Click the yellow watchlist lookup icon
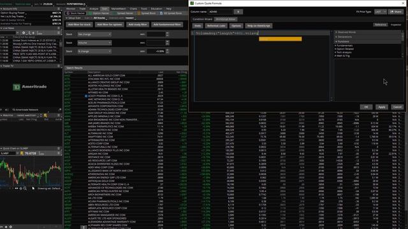The height and width of the screenshot is (229, 408). pos(45,115)
